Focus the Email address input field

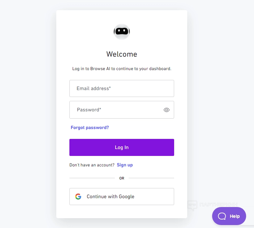click(x=122, y=88)
